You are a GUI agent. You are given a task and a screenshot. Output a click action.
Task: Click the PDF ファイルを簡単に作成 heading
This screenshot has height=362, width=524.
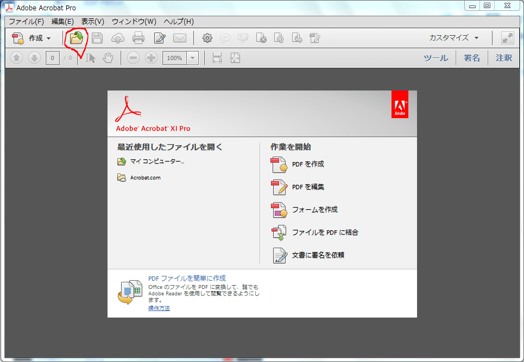[x=187, y=278]
